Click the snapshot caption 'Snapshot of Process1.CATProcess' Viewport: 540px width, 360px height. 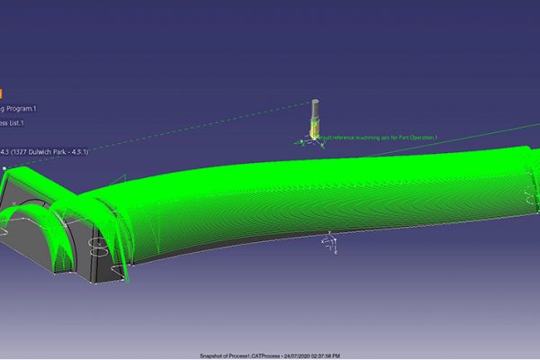point(239,355)
